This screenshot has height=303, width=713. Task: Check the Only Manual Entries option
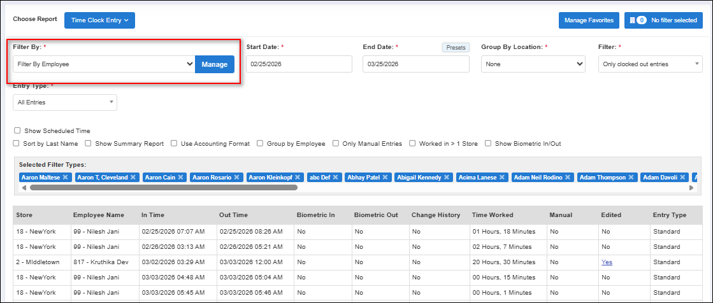336,144
